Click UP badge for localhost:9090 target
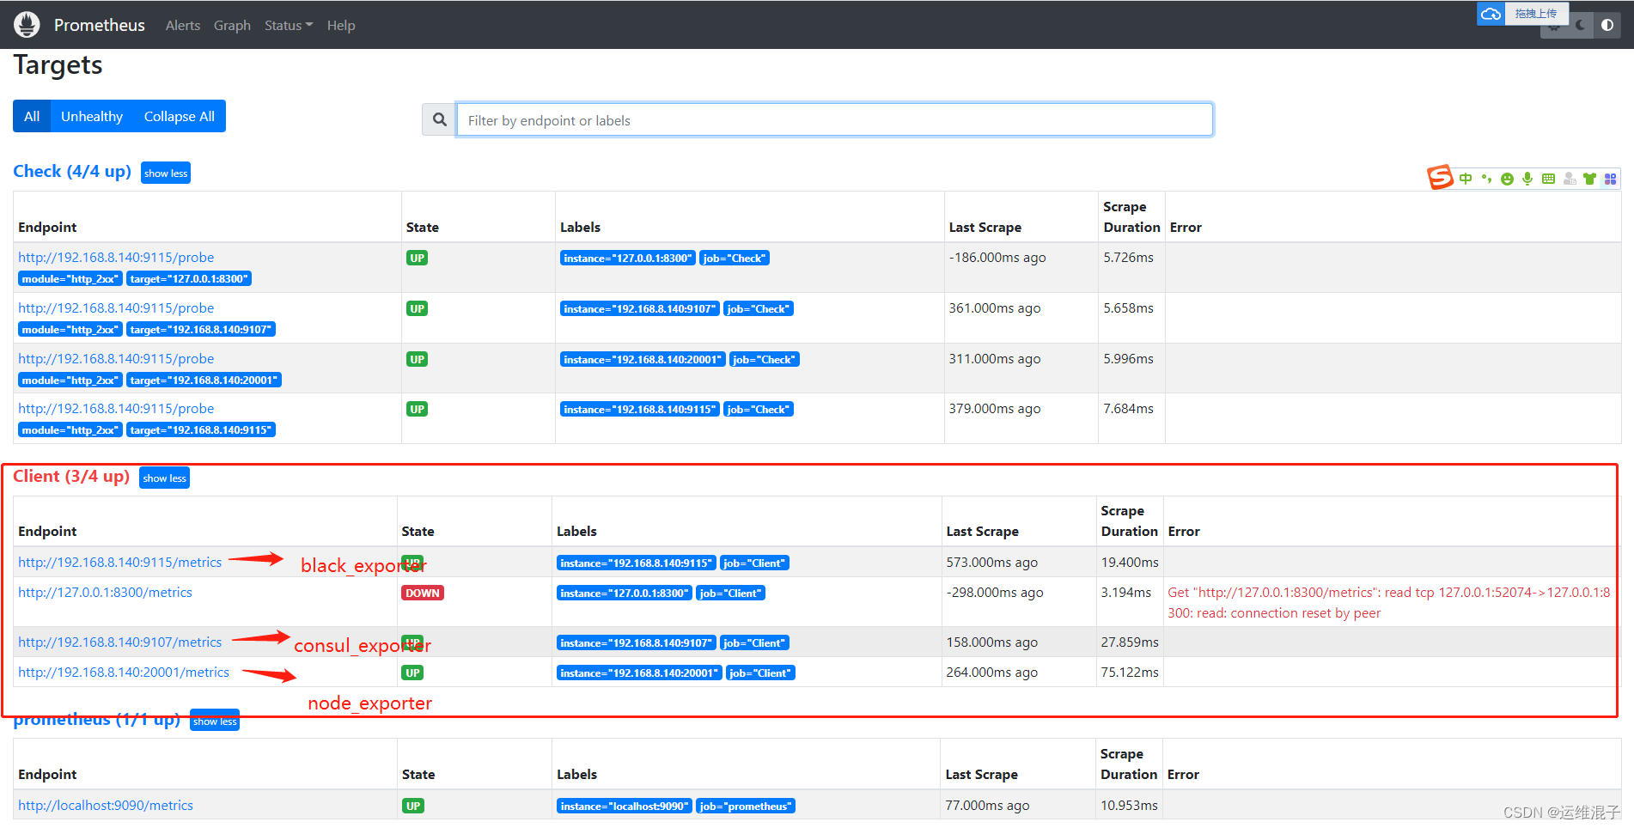The height and width of the screenshot is (828, 1634). (x=413, y=806)
